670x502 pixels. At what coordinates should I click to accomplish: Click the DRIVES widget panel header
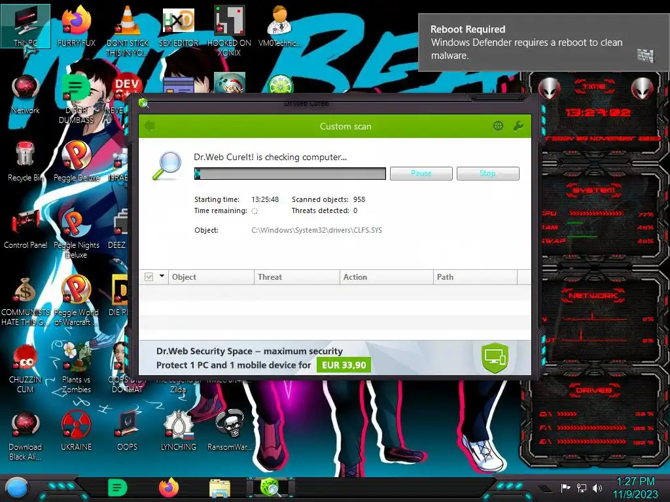click(x=593, y=390)
